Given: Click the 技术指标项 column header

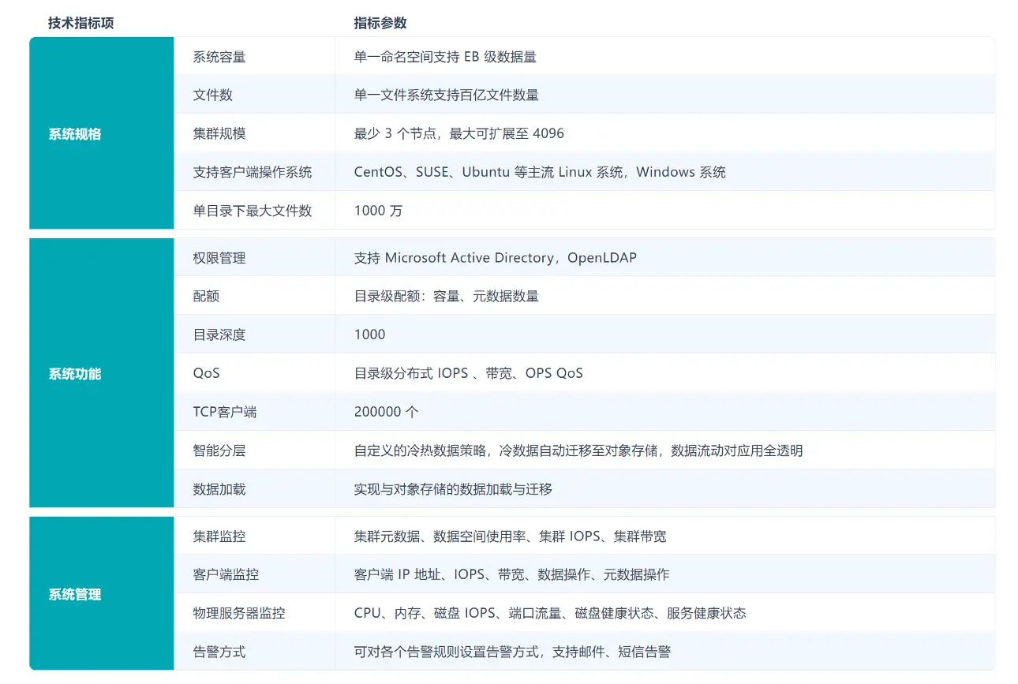Looking at the screenshot, I should pyautogui.click(x=80, y=23).
